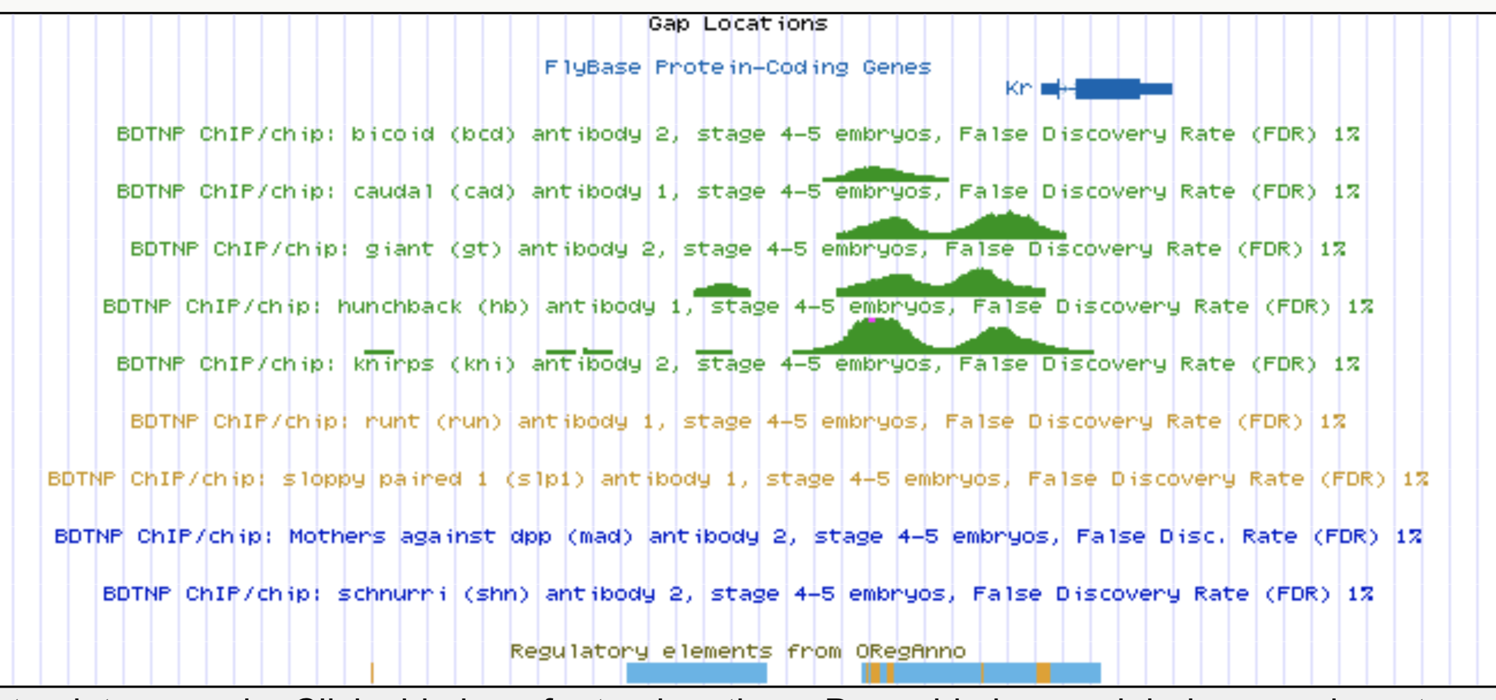Click the small isolated hunchback peak
1496x700 pixels.
click(x=722, y=291)
